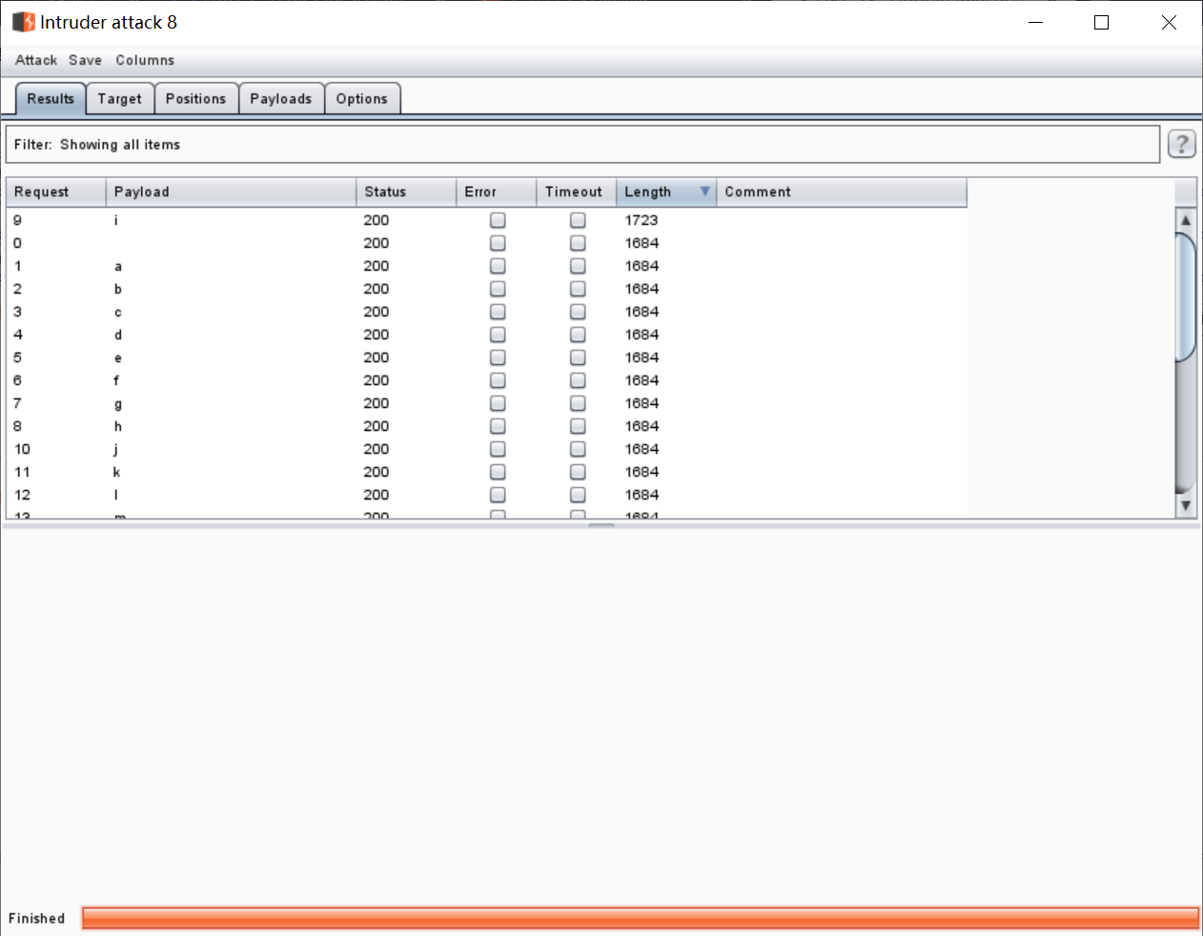Click the Comment column header
The width and height of the screenshot is (1203, 936).
tap(841, 192)
